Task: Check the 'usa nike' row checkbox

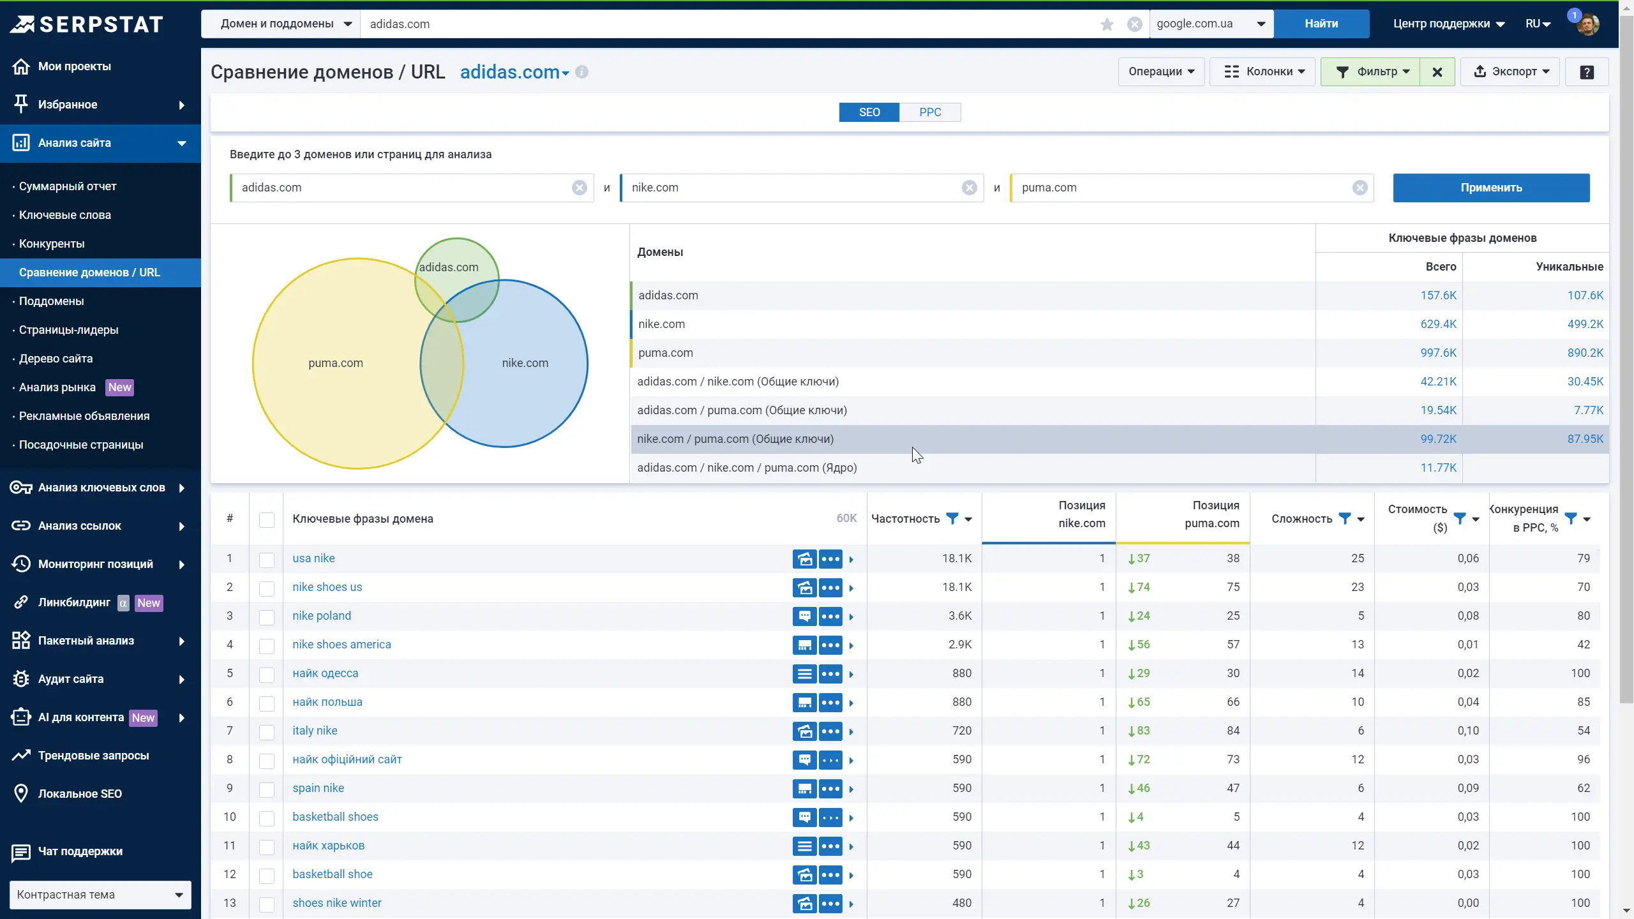Action: [x=267, y=559]
